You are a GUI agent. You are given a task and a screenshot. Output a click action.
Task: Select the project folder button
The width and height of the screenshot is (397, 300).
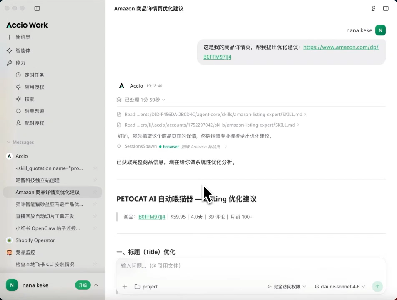pos(146,287)
